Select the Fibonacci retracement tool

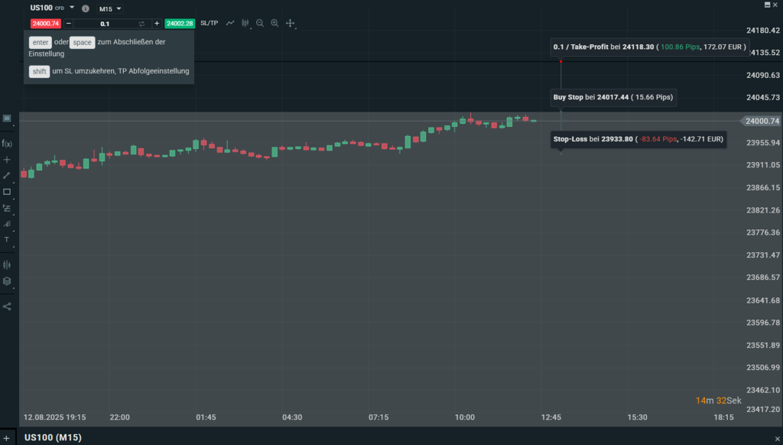(7, 208)
